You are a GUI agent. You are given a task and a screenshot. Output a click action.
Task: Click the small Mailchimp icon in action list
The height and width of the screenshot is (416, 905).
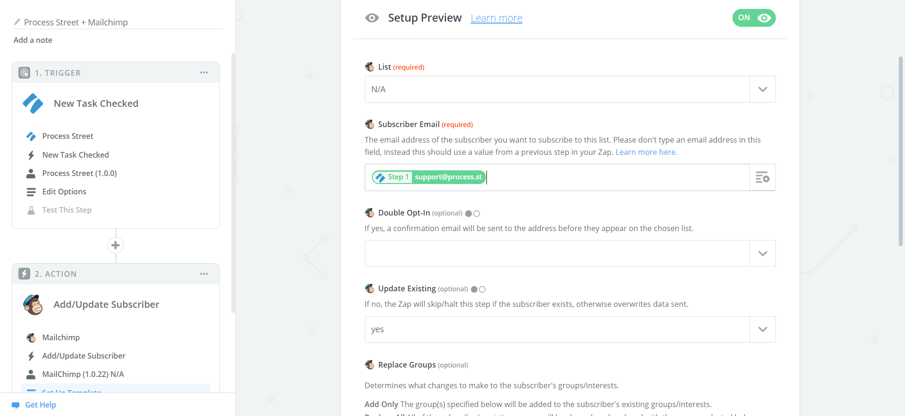tap(31, 337)
